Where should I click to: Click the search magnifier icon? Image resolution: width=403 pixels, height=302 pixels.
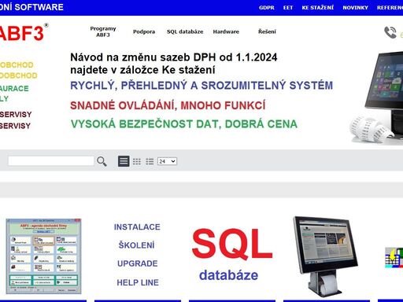coord(102,161)
